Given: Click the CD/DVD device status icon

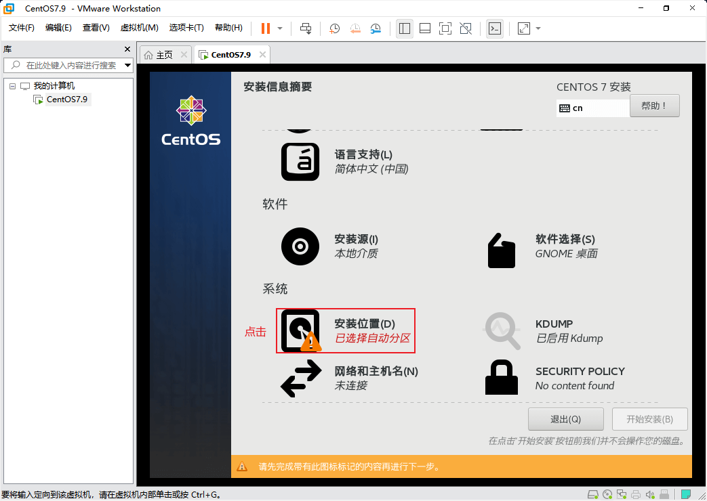Looking at the screenshot, I should pos(607,495).
